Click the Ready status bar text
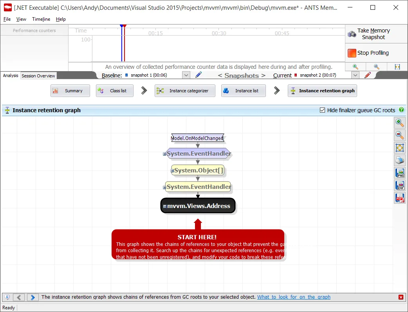 coord(9,308)
